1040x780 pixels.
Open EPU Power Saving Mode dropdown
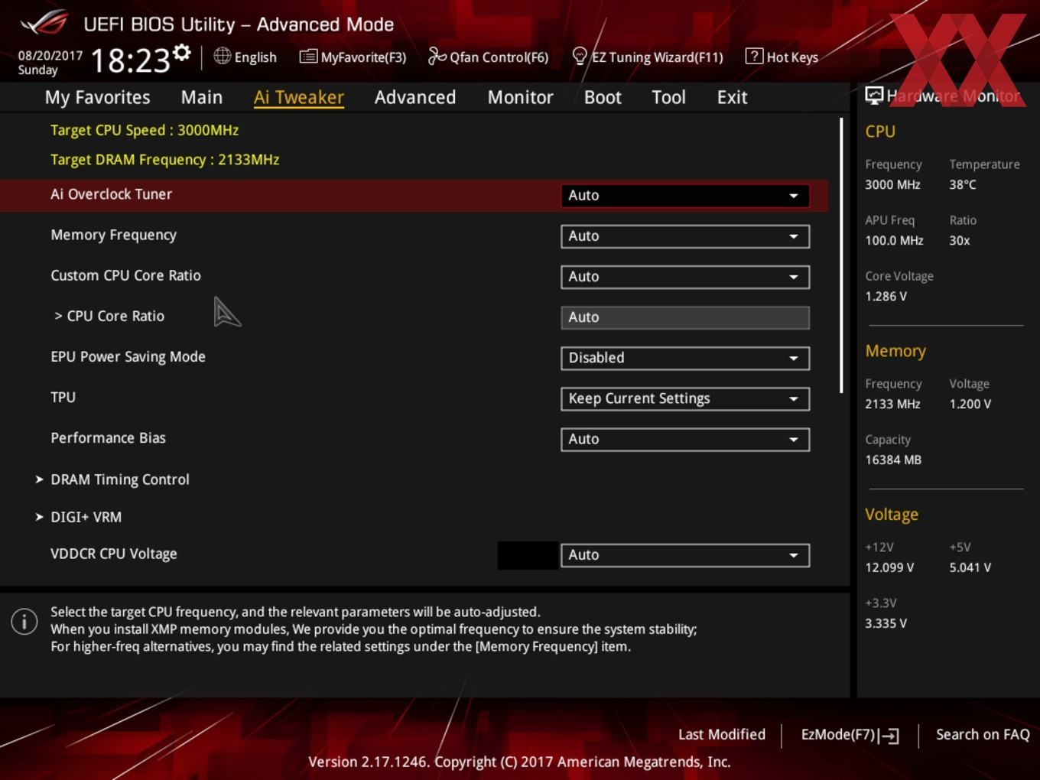(x=685, y=358)
